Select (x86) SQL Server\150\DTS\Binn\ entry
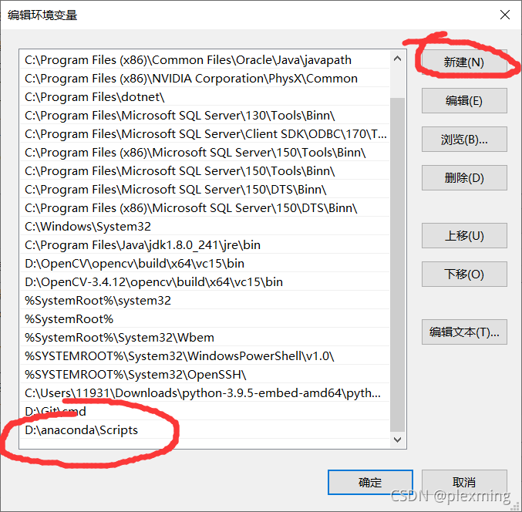The height and width of the screenshot is (512, 522). (x=204, y=207)
